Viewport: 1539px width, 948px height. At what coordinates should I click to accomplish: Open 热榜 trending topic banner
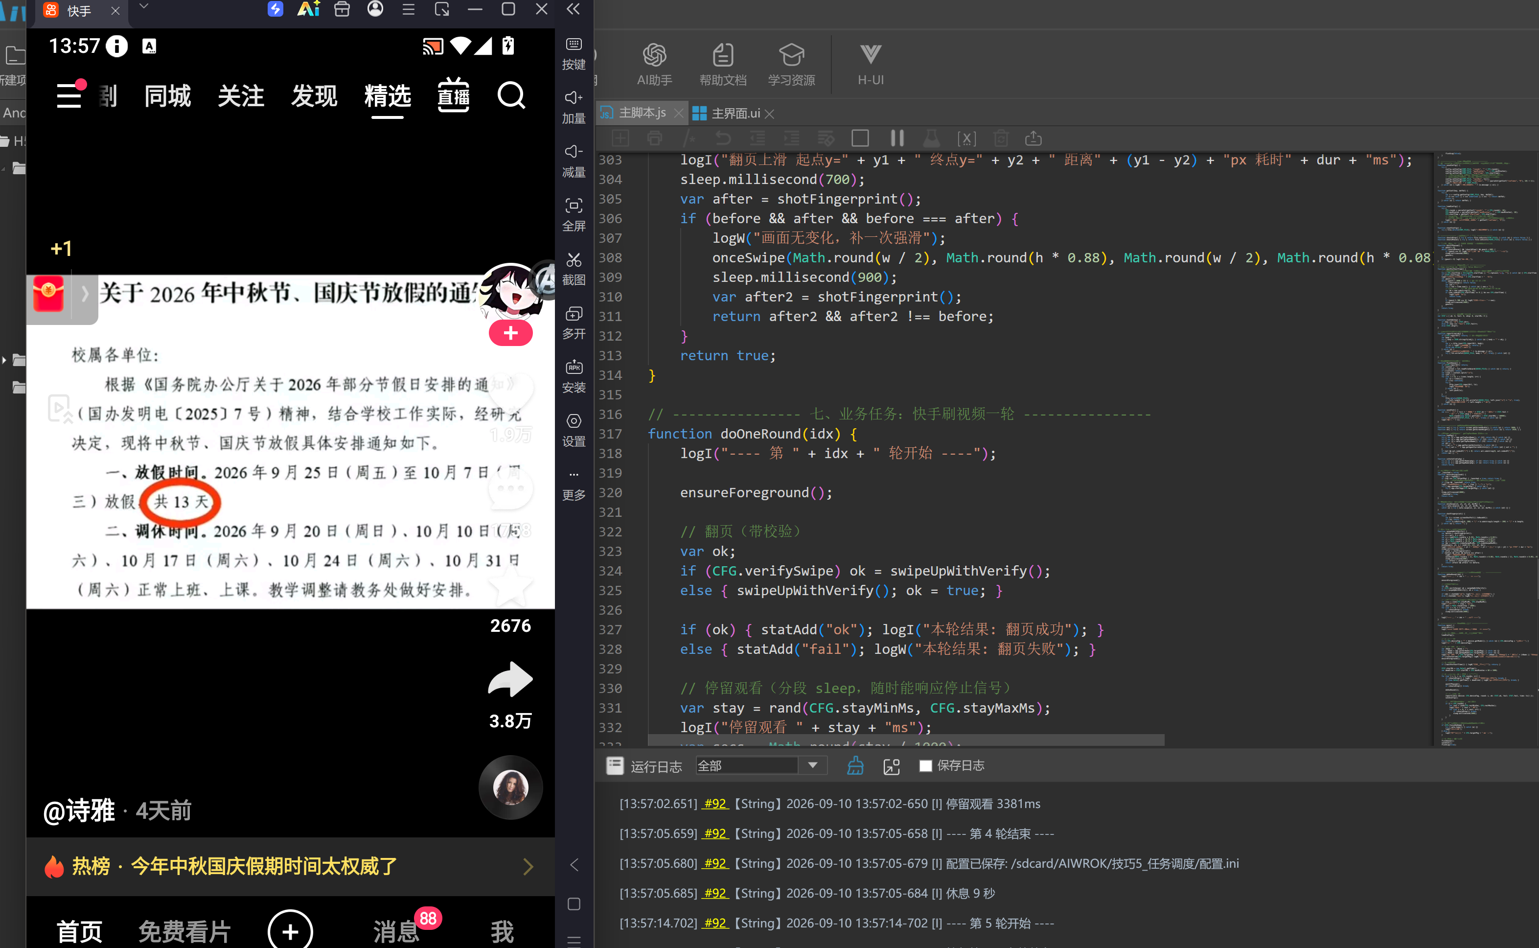click(290, 866)
